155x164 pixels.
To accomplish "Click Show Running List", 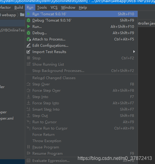I will (x=81, y=64).
